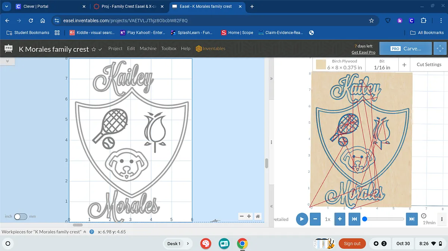448x251 pixels.
Task: Rewind simulation to the beginning
Action: click(354, 219)
